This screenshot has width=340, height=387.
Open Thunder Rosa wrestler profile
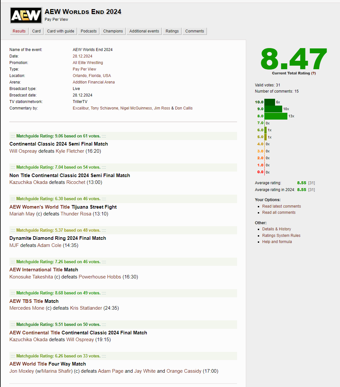coord(76,214)
